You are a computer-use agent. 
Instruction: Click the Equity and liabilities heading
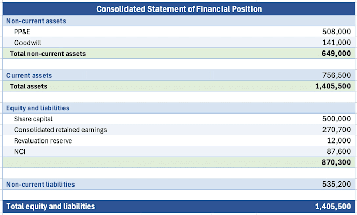point(38,108)
